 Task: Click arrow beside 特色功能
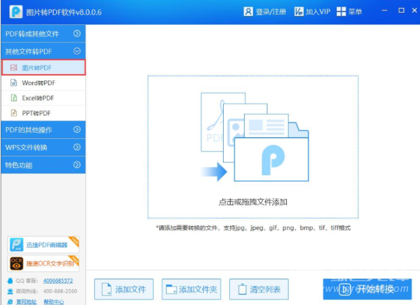pos(77,165)
